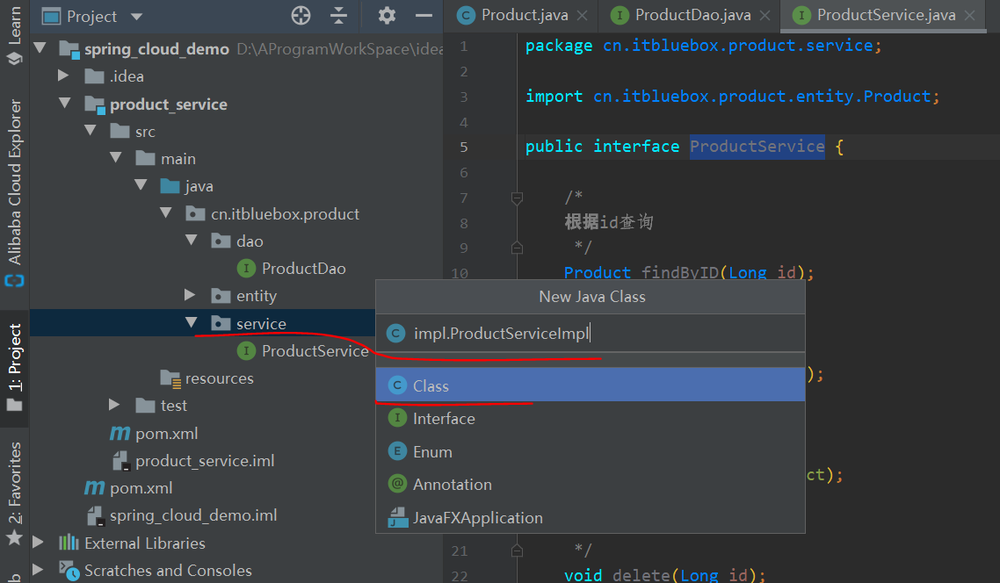Select the service package row
The width and height of the screenshot is (1000, 583).
pyautogui.click(x=203, y=323)
